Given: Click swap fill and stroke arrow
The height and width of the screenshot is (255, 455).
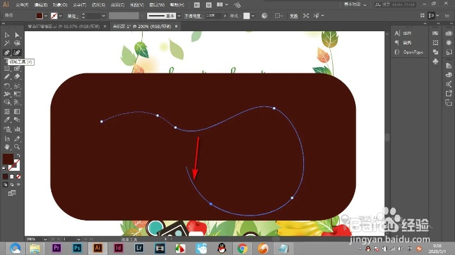Looking at the screenshot, I should (19, 156).
